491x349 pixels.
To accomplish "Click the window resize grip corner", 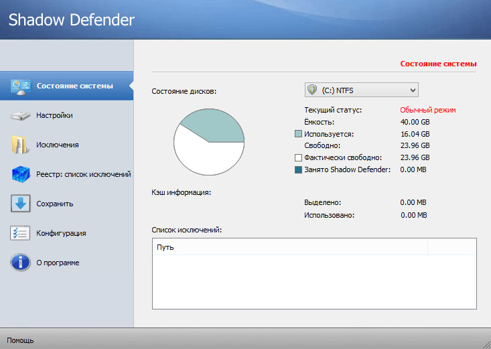I will 486,344.
